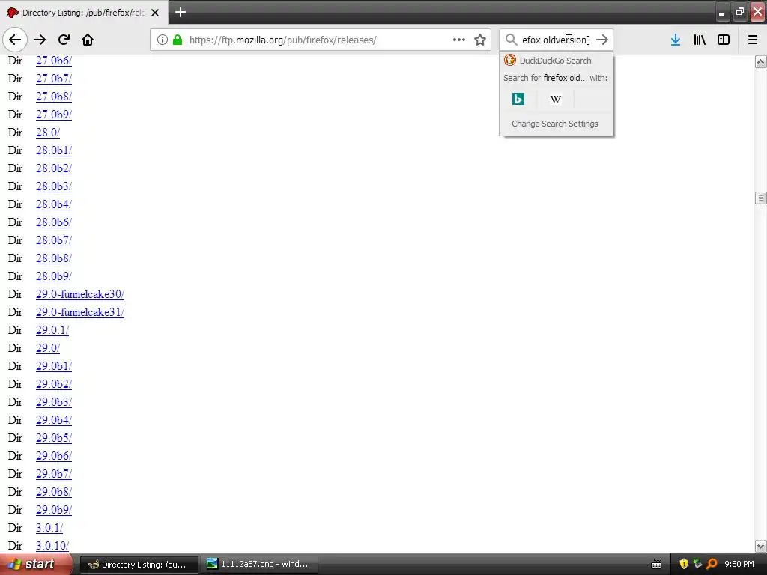
Task: Click the orange magnifier tray icon
Action: click(712, 565)
